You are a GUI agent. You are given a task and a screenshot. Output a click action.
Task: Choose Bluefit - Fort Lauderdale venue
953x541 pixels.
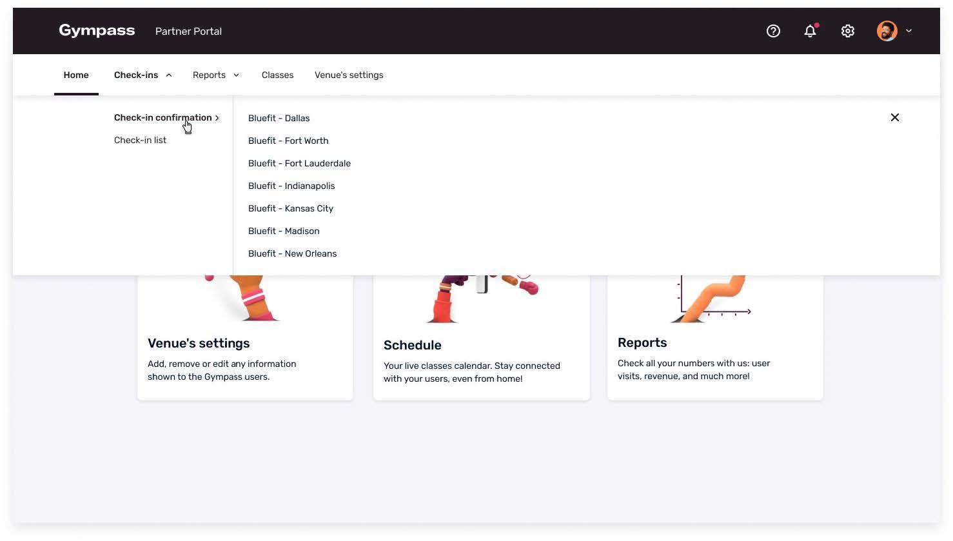pos(299,163)
